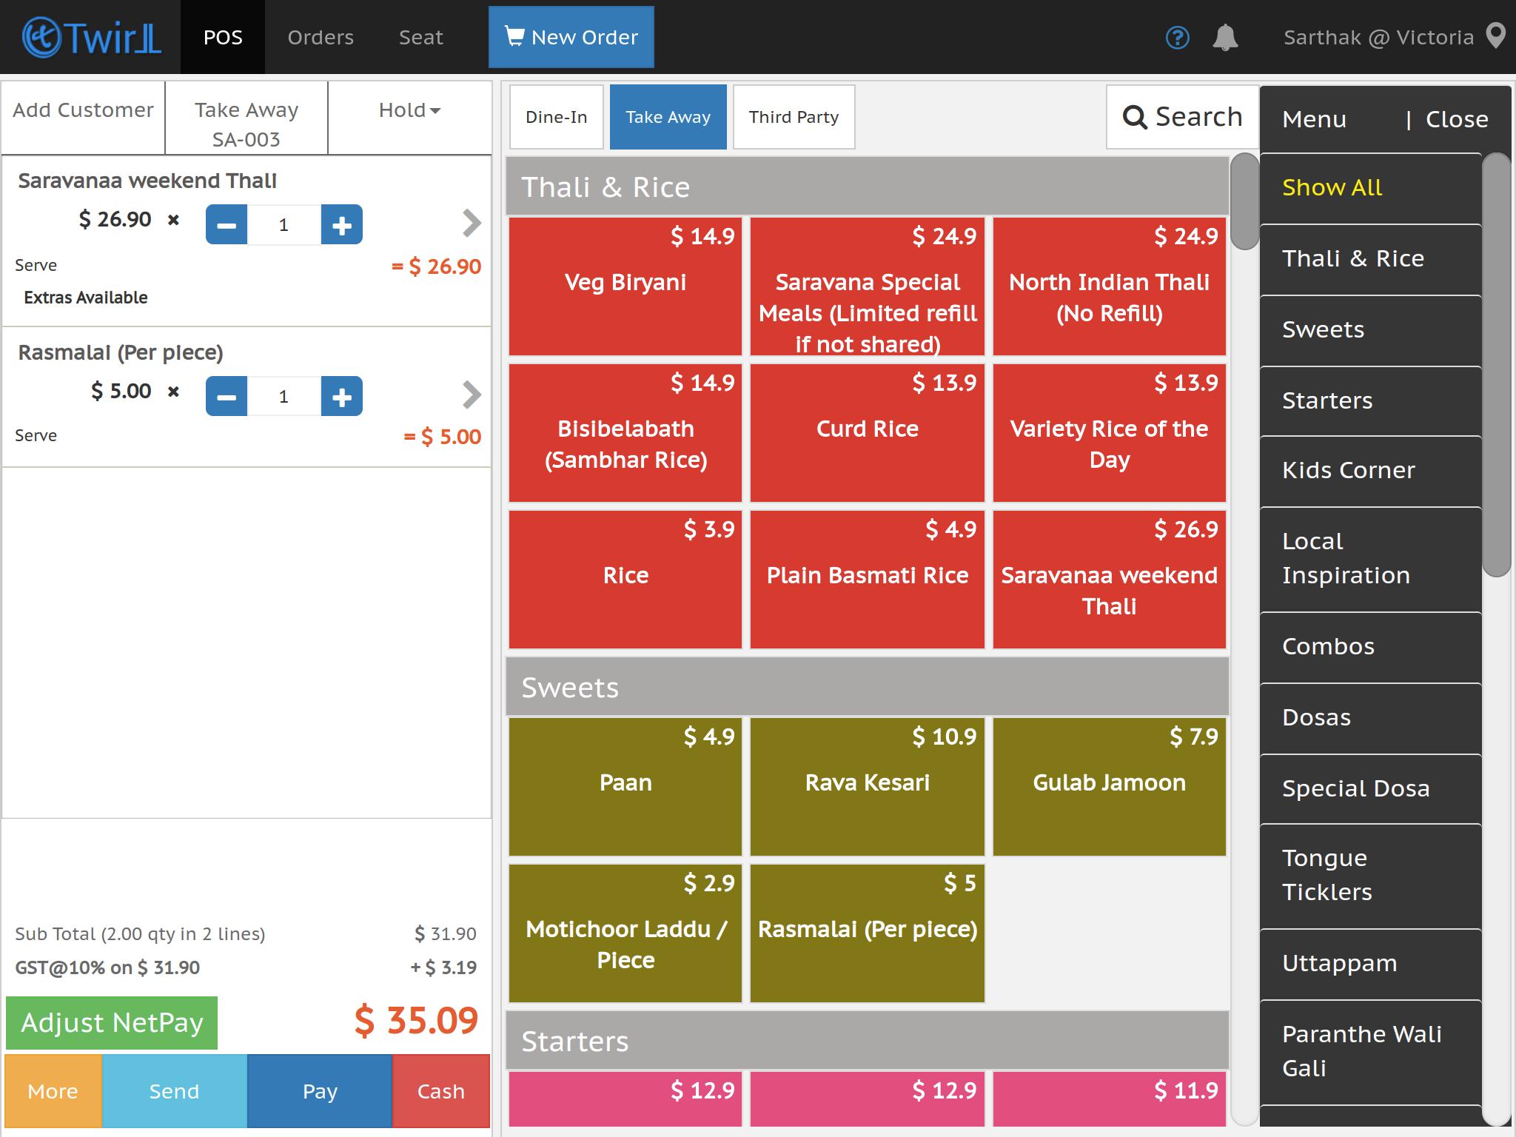Click the menu items vertical scrollbar
The image size is (1516, 1137).
coord(1244,641)
